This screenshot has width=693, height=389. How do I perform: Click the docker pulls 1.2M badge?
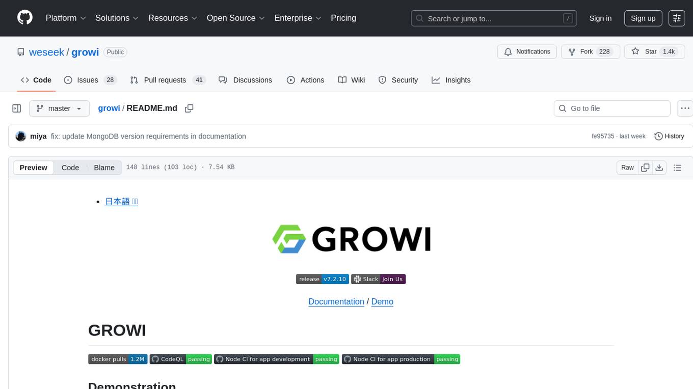coord(118,359)
